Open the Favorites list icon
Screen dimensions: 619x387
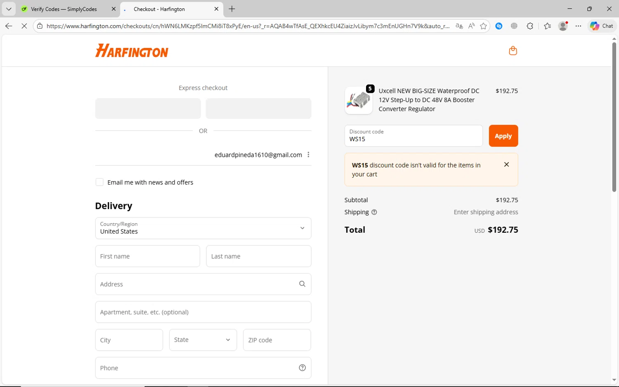point(547,26)
